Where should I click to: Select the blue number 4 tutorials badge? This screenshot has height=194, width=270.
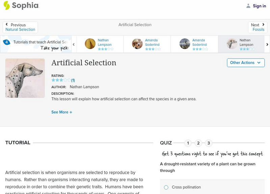tap(6, 42)
